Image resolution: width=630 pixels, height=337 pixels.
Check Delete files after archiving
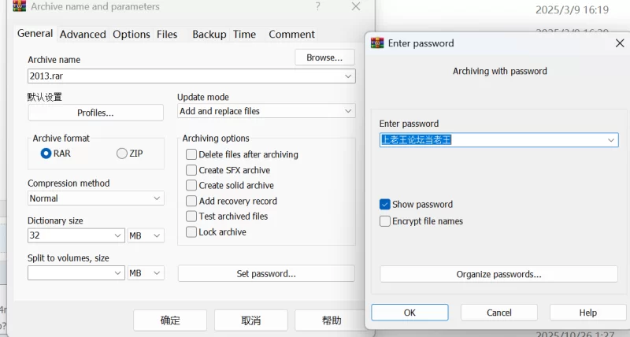click(x=191, y=154)
